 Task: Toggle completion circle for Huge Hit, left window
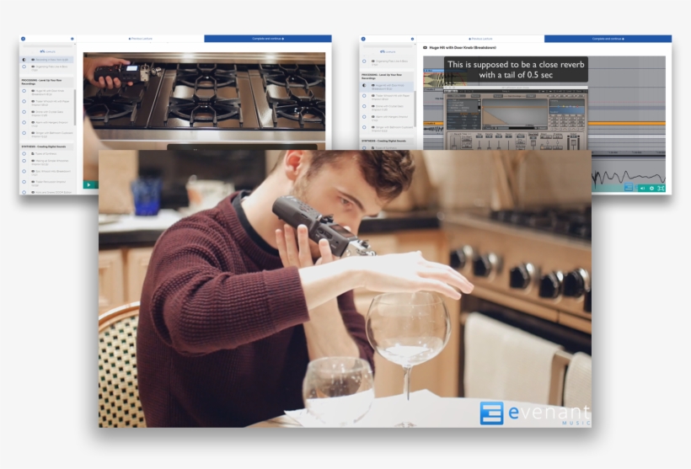24,91
